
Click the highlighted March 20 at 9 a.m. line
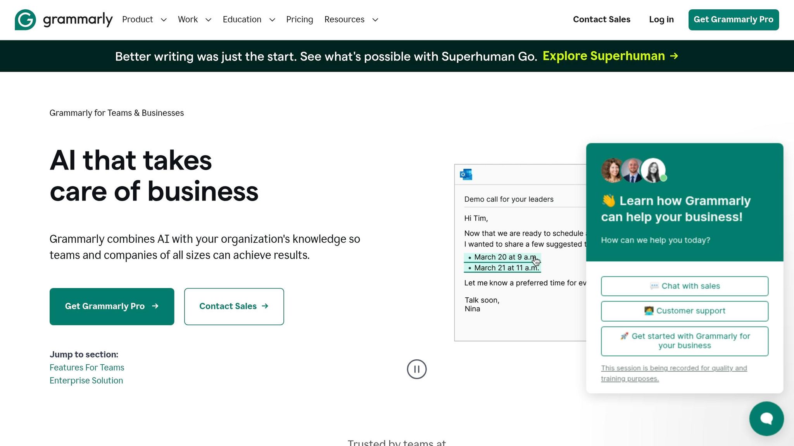502,257
